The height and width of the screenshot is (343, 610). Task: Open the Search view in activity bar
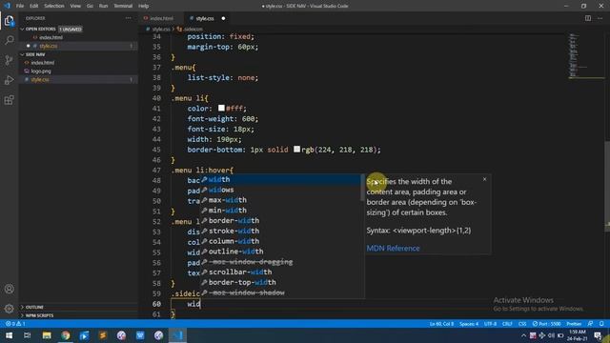click(x=9, y=40)
